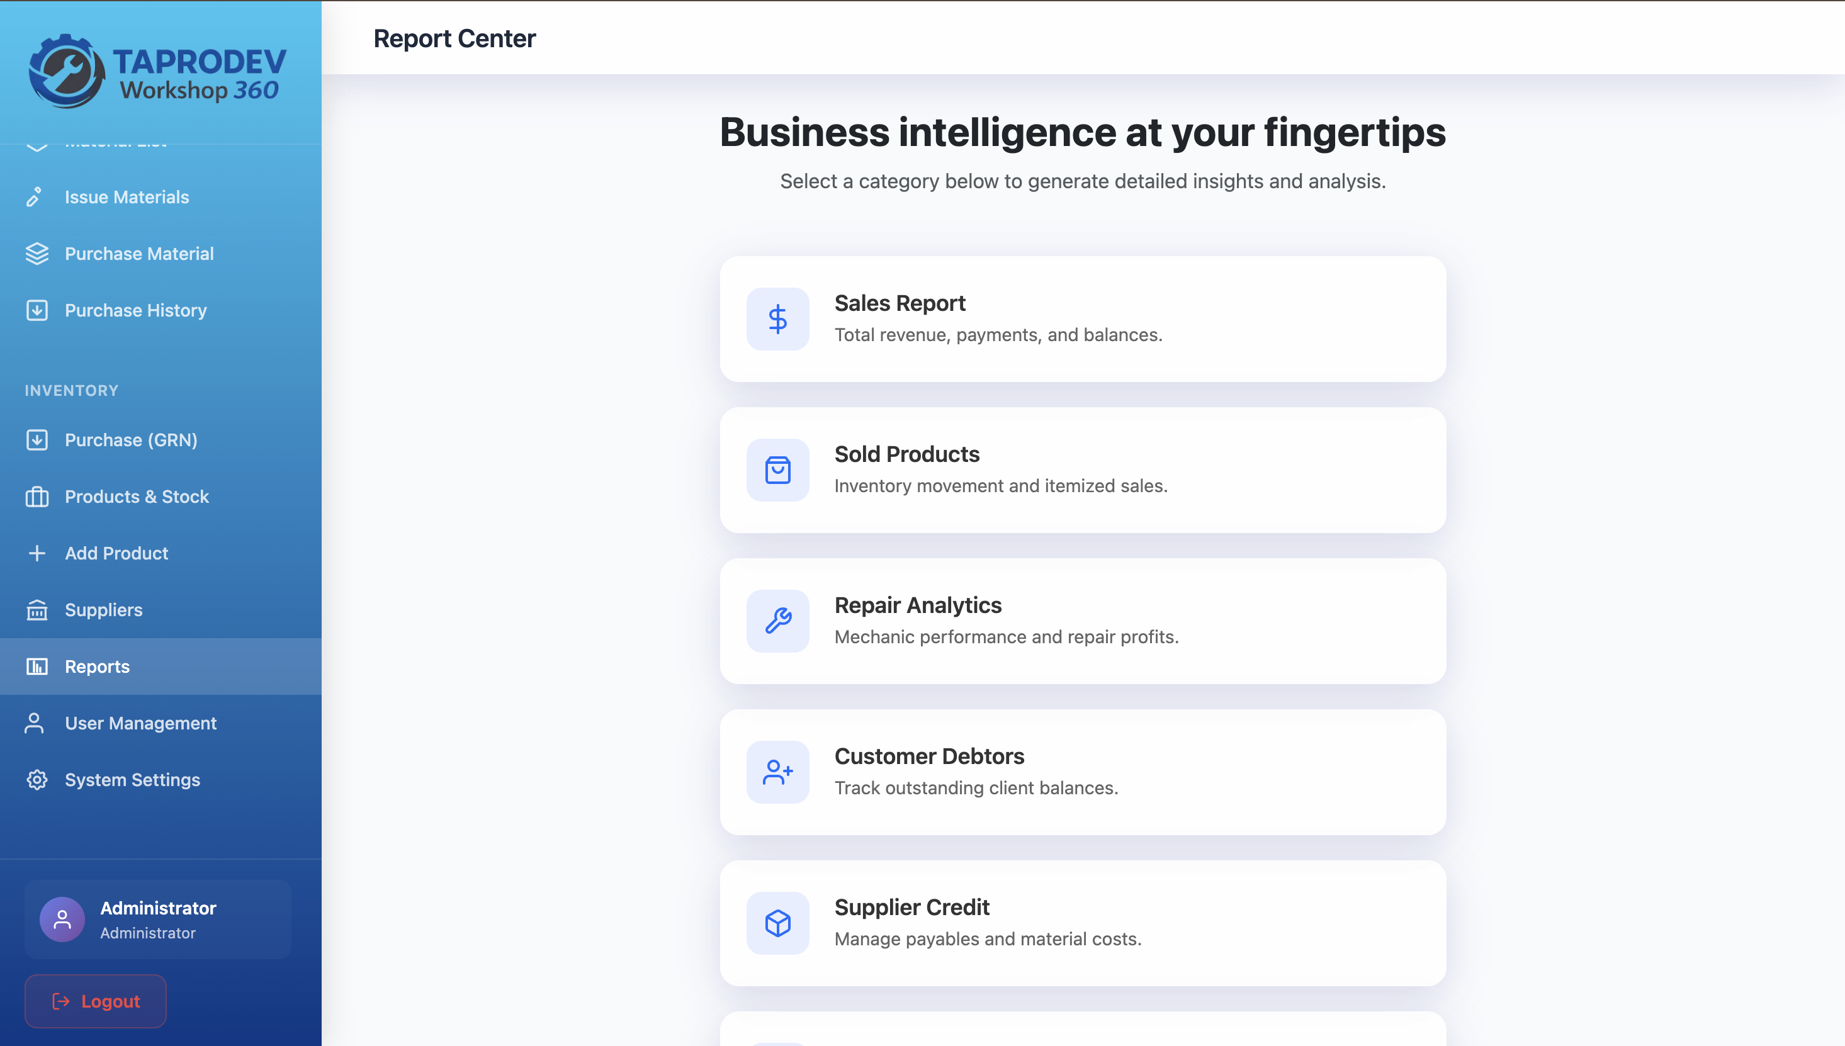Select Reports in the sidebar

(x=97, y=666)
